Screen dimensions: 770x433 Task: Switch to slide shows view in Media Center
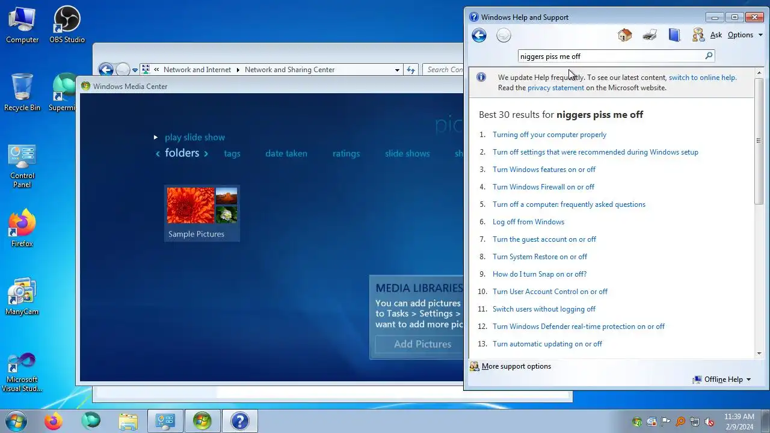407,153
